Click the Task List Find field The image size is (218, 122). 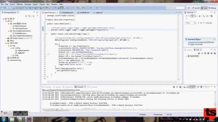pyautogui.click(x=190, y=23)
